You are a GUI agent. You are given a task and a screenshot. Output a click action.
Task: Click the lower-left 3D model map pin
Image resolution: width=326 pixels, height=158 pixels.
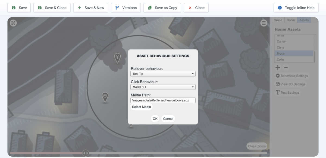[105, 97]
